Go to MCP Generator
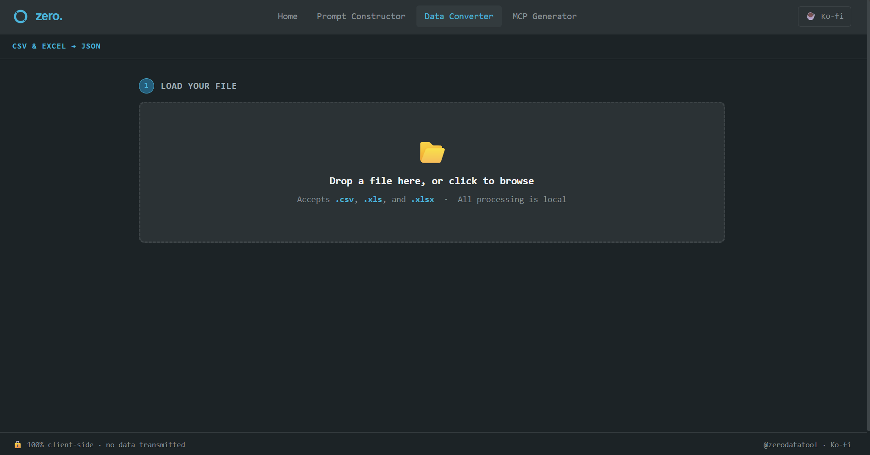 pos(544,16)
